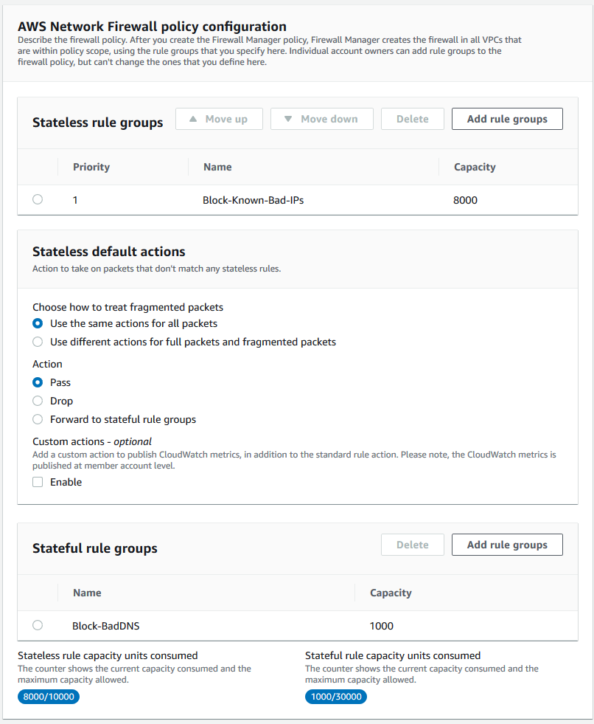
Task: Click Delete in Stateless rule groups section
Action: pyautogui.click(x=412, y=118)
